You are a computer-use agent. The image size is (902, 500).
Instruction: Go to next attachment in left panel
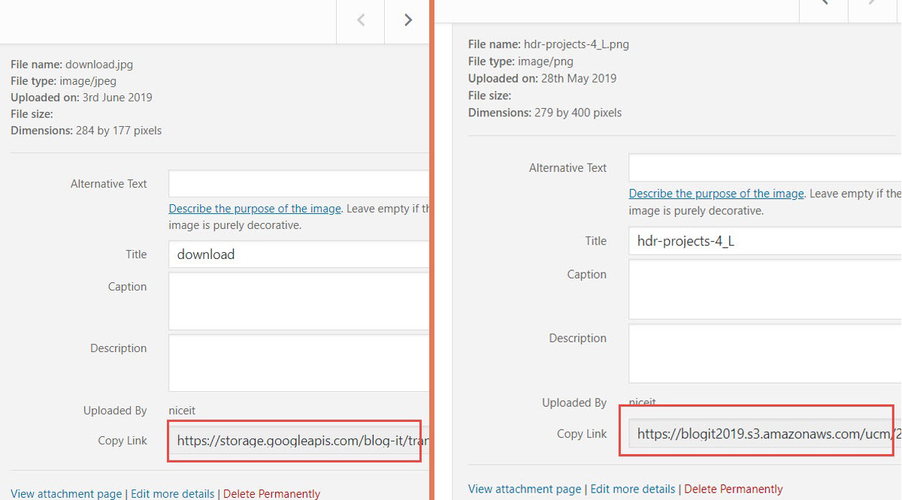[x=408, y=21]
